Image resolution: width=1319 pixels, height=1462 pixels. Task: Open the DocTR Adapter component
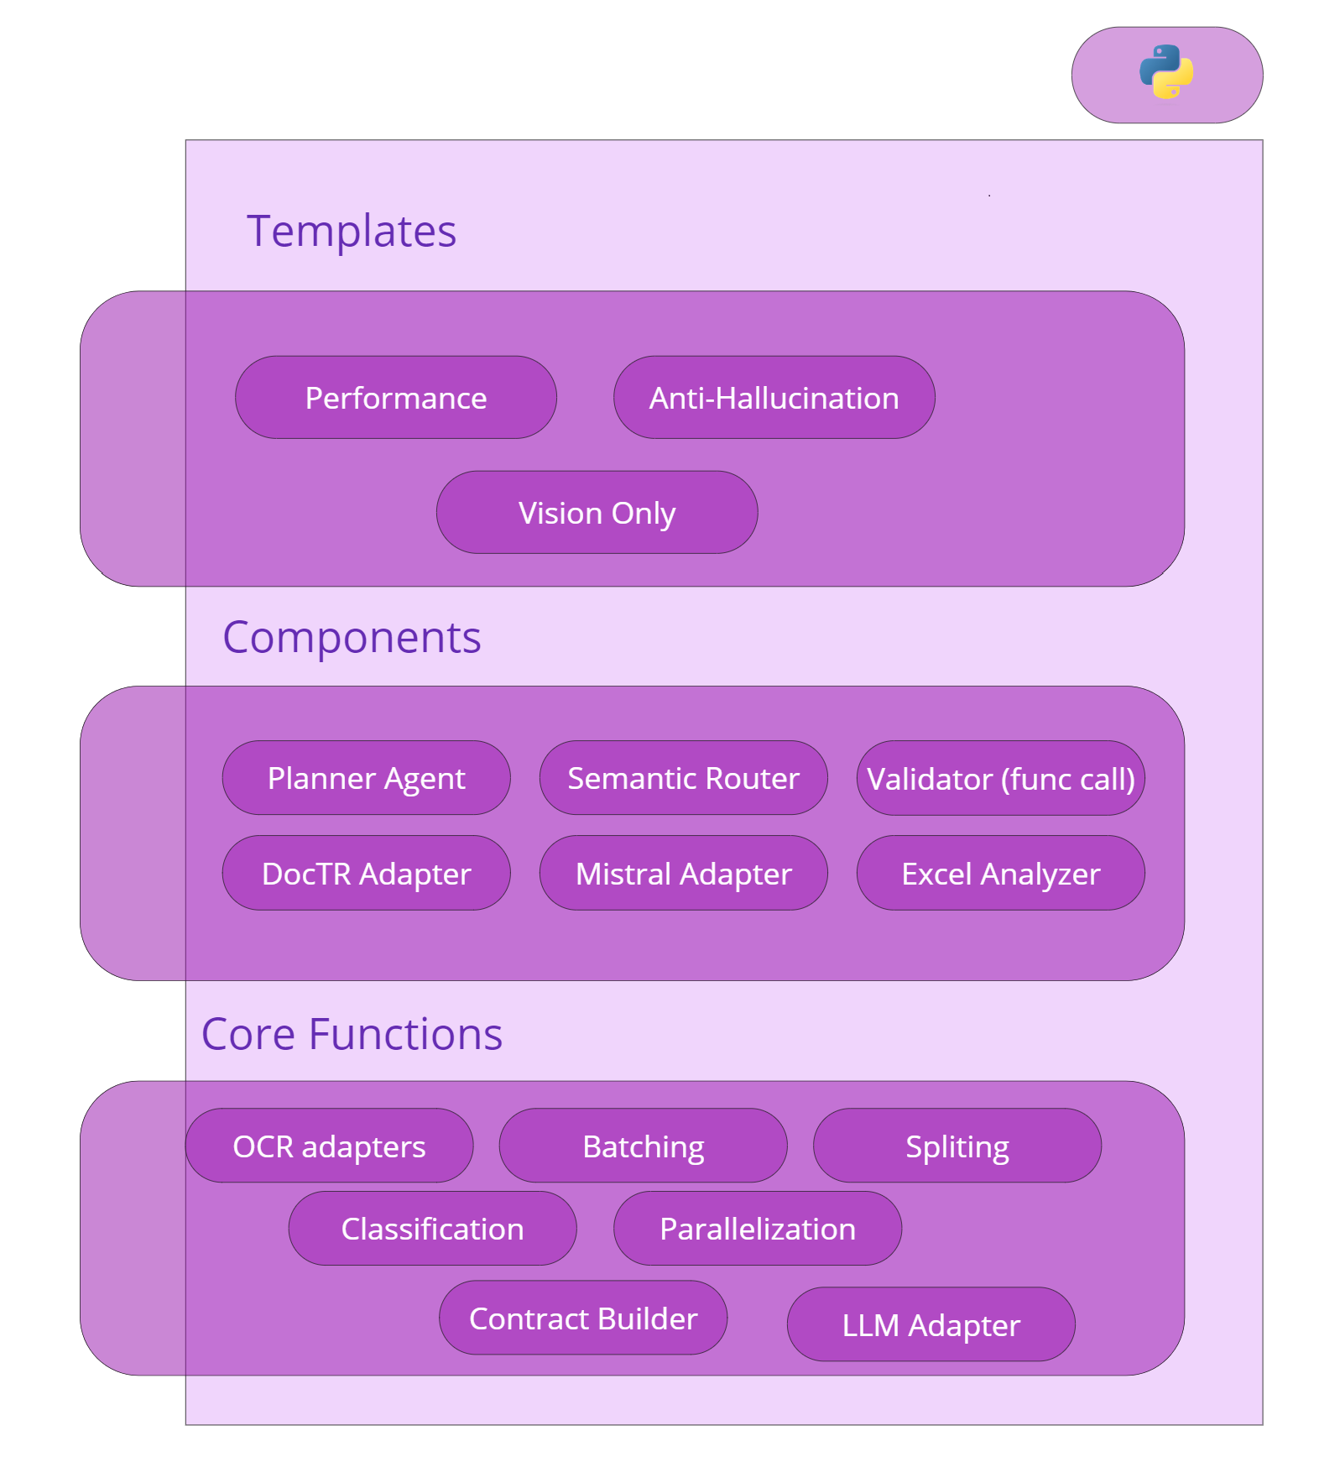point(367,873)
